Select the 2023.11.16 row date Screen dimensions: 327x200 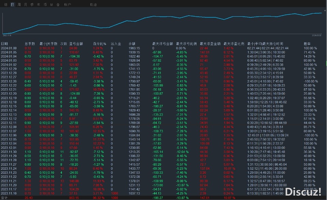pyautogui.click(x=9, y=193)
